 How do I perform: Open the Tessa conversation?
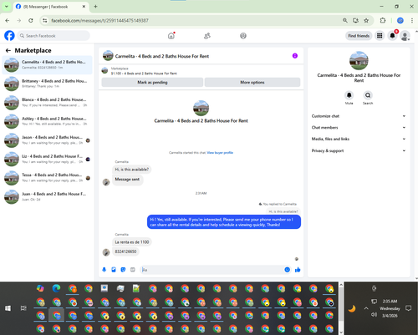pos(47,178)
